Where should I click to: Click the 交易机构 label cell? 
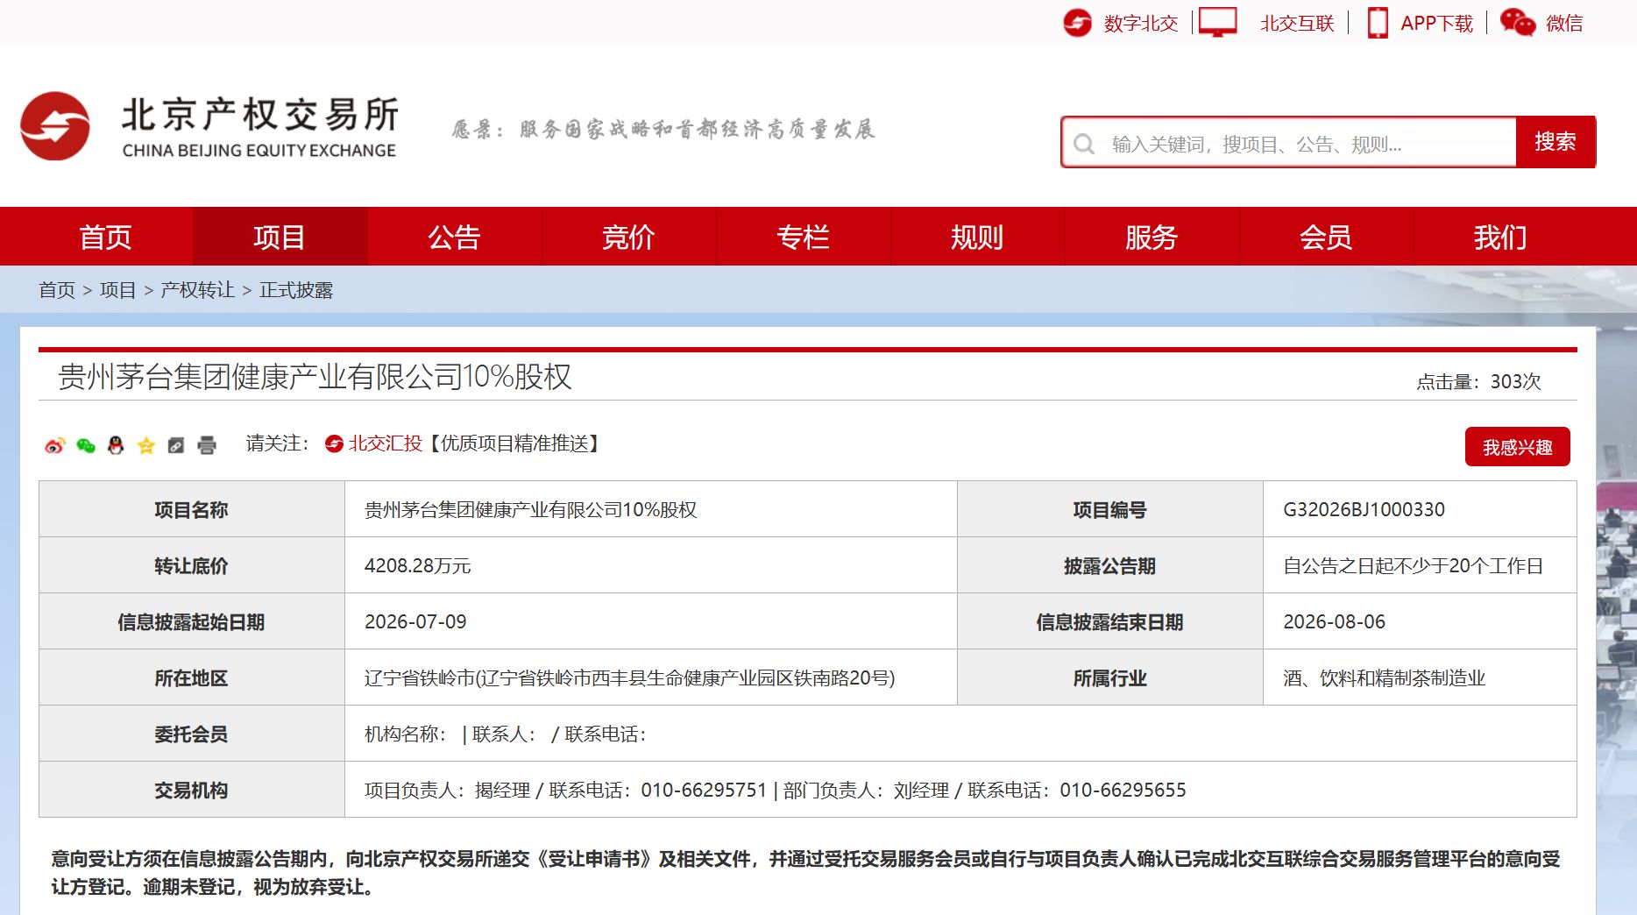tap(191, 790)
